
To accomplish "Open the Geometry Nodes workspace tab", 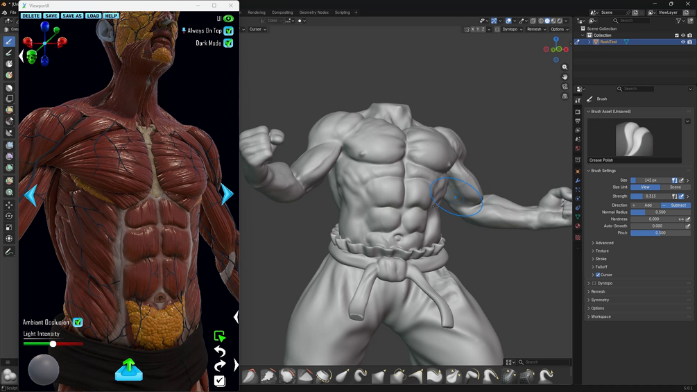I will coord(314,12).
